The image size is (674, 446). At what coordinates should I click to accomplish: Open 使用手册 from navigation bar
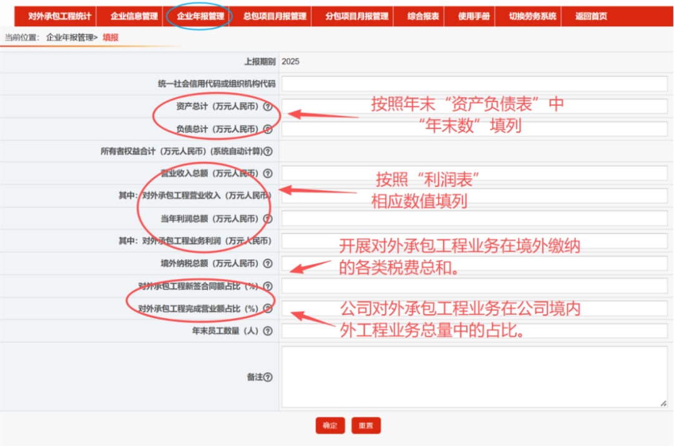pos(474,17)
